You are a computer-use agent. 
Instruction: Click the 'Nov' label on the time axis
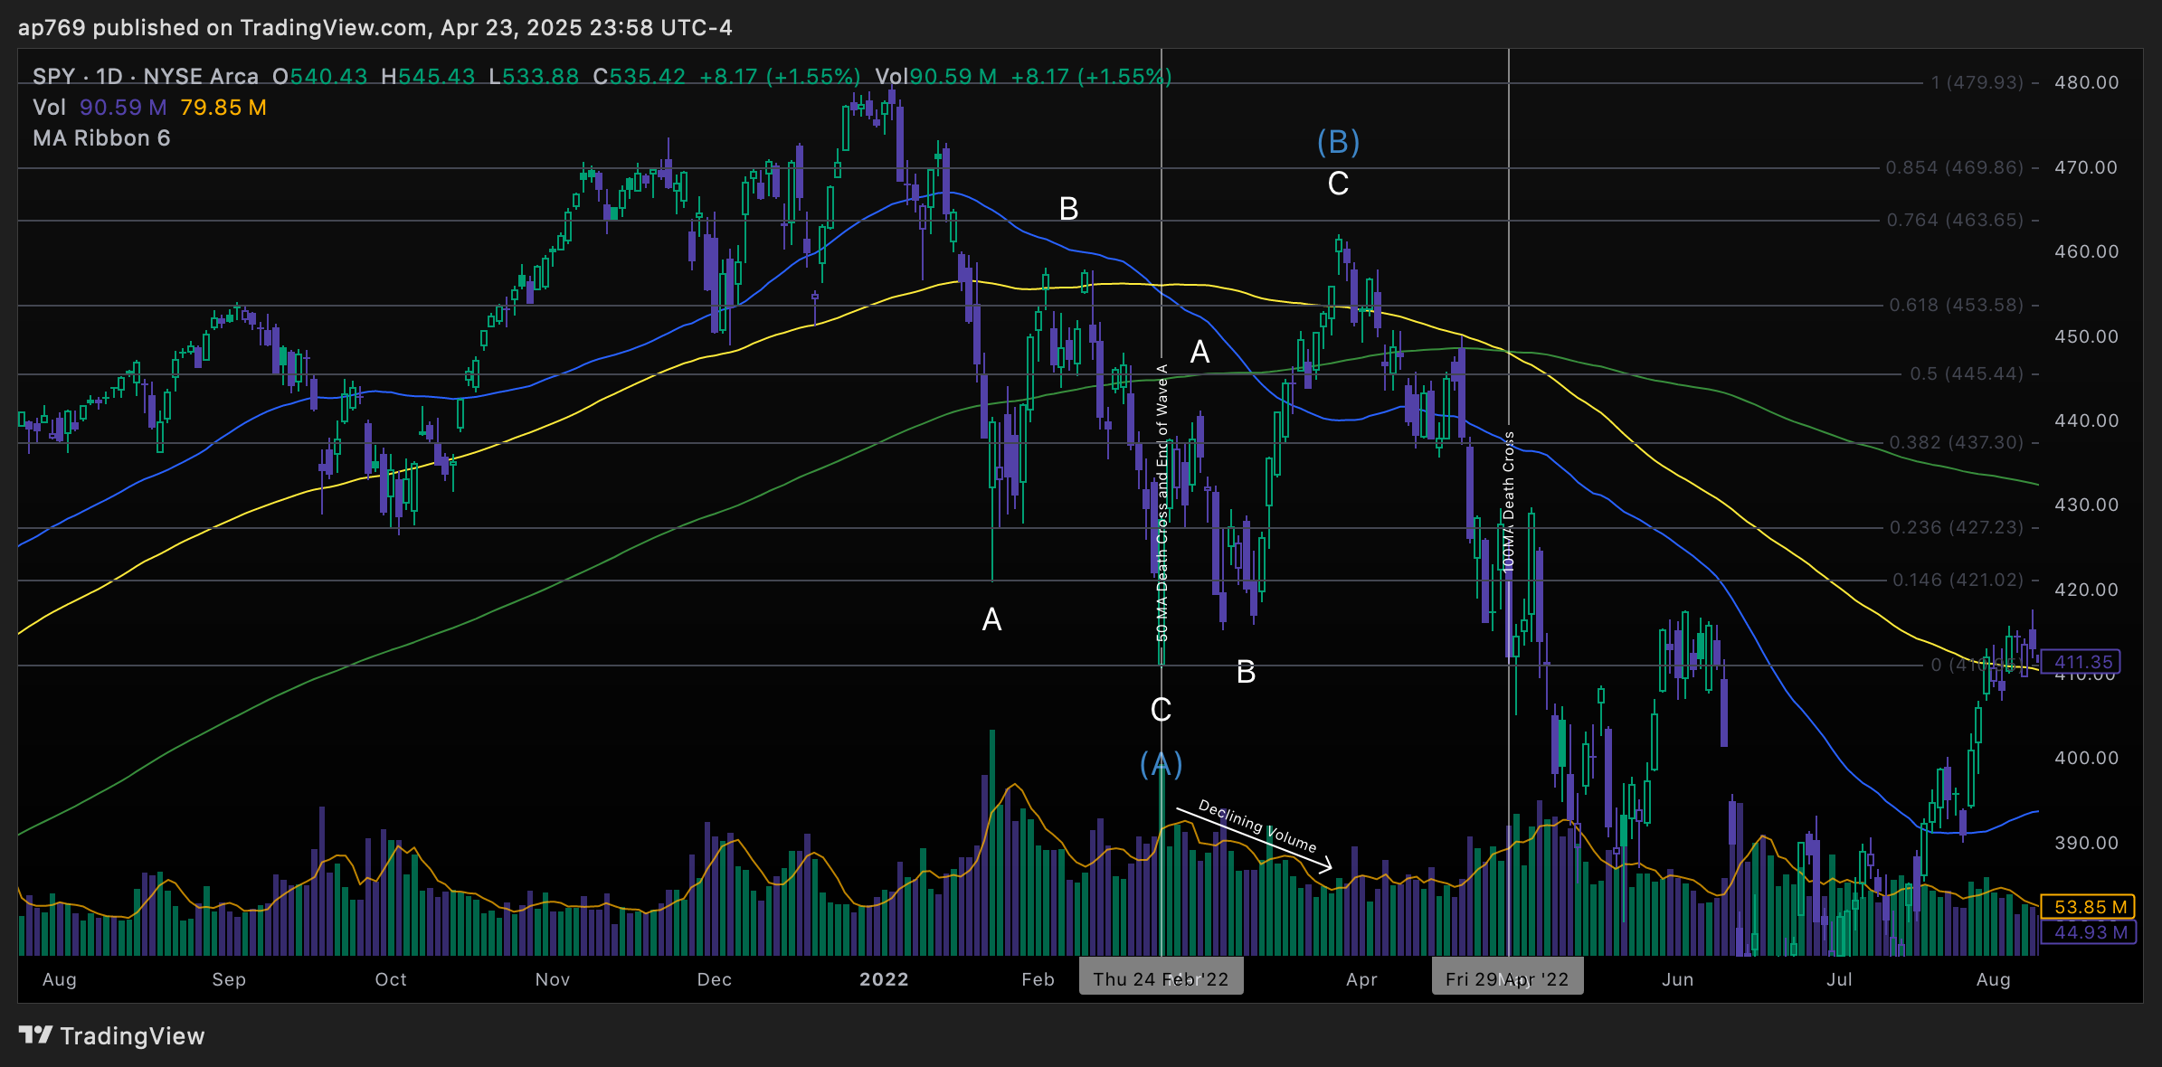tap(553, 979)
